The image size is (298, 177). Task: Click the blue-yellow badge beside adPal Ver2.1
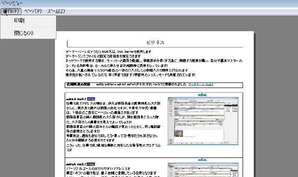91,164
